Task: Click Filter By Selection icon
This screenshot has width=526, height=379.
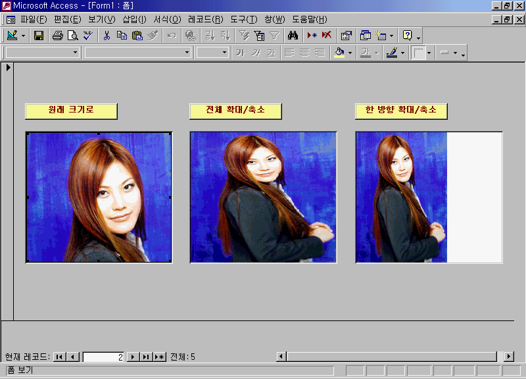Action: [244, 36]
